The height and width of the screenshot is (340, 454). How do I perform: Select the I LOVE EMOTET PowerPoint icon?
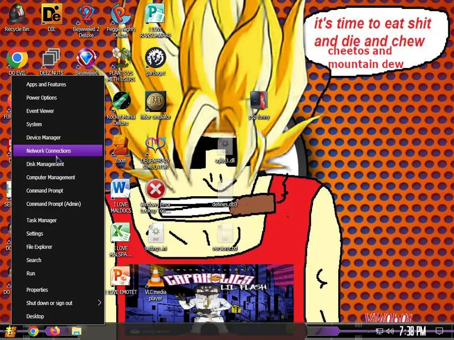[x=121, y=280]
